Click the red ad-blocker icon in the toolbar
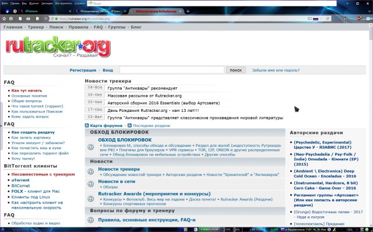 (359, 18)
